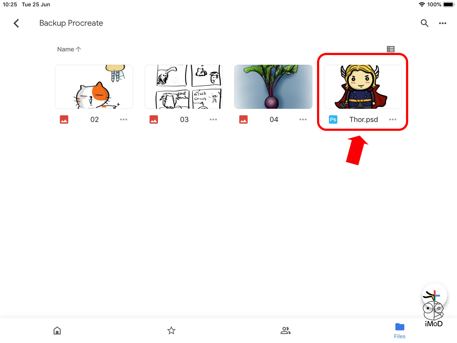Open more options for file 03

pos(213,119)
